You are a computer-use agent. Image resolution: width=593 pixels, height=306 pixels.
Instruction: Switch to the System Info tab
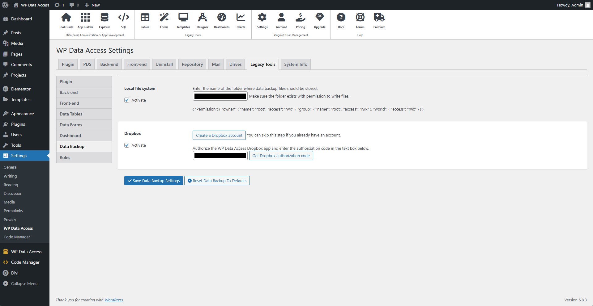point(295,64)
